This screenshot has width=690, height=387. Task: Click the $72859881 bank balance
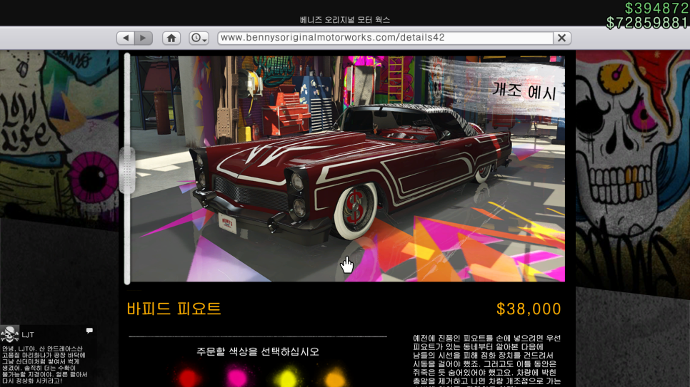pyautogui.click(x=648, y=23)
